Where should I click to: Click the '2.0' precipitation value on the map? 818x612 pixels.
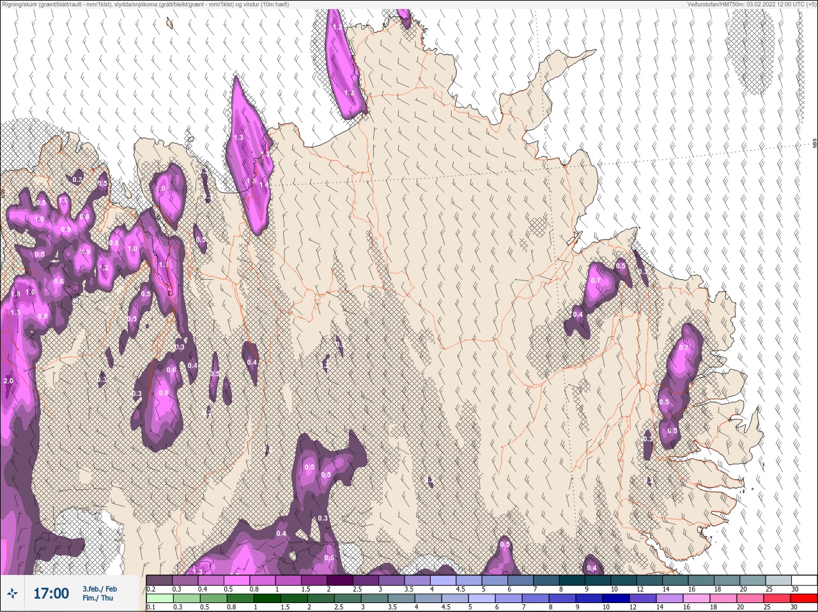point(8,381)
